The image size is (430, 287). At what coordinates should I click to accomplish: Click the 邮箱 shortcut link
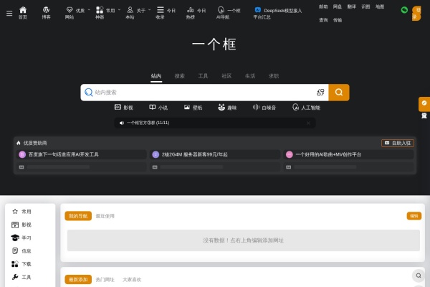click(323, 6)
